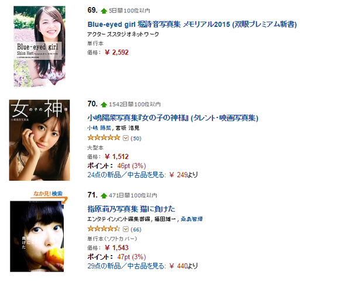Open the 指原莉乃写真集 猫に負けた title link

[131, 209]
